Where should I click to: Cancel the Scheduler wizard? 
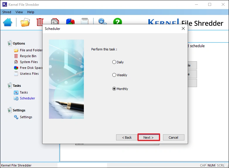173,138
